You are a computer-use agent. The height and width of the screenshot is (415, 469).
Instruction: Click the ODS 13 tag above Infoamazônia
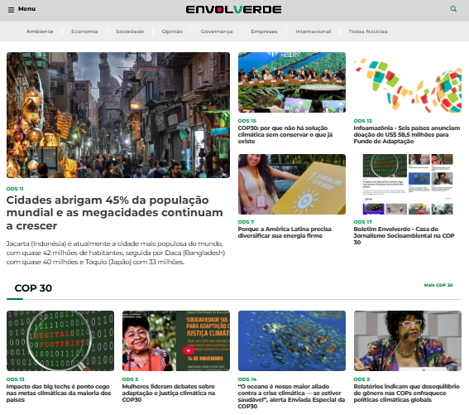click(362, 121)
